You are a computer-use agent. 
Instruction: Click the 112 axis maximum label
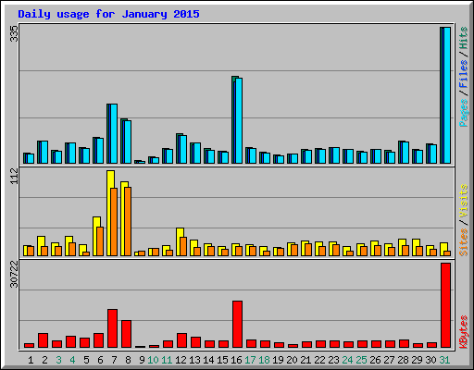pos(15,177)
